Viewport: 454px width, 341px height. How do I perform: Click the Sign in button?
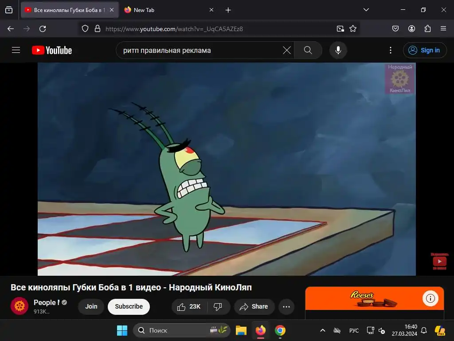coord(424,50)
